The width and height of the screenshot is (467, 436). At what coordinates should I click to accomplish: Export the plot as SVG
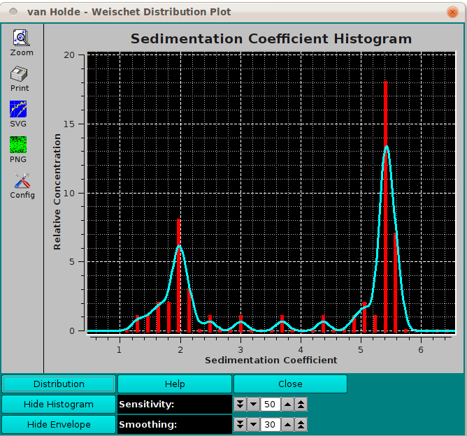point(18,109)
